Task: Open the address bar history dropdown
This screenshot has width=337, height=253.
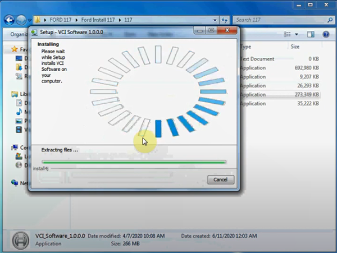Action: 215,20
